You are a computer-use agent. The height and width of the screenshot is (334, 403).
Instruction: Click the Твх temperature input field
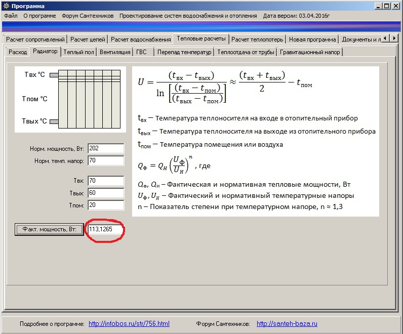[x=106, y=181]
